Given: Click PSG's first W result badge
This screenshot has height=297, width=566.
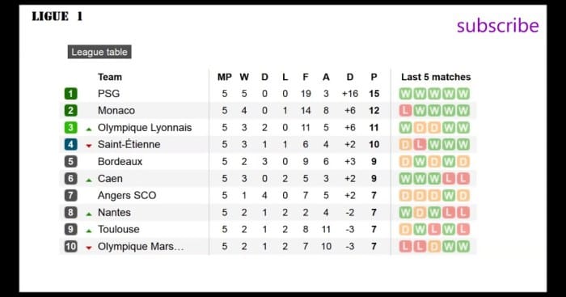Looking at the screenshot, I should pyautogui.click(x=405, y=94).
